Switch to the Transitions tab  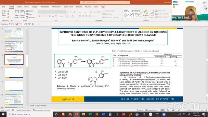coord(45,6)
